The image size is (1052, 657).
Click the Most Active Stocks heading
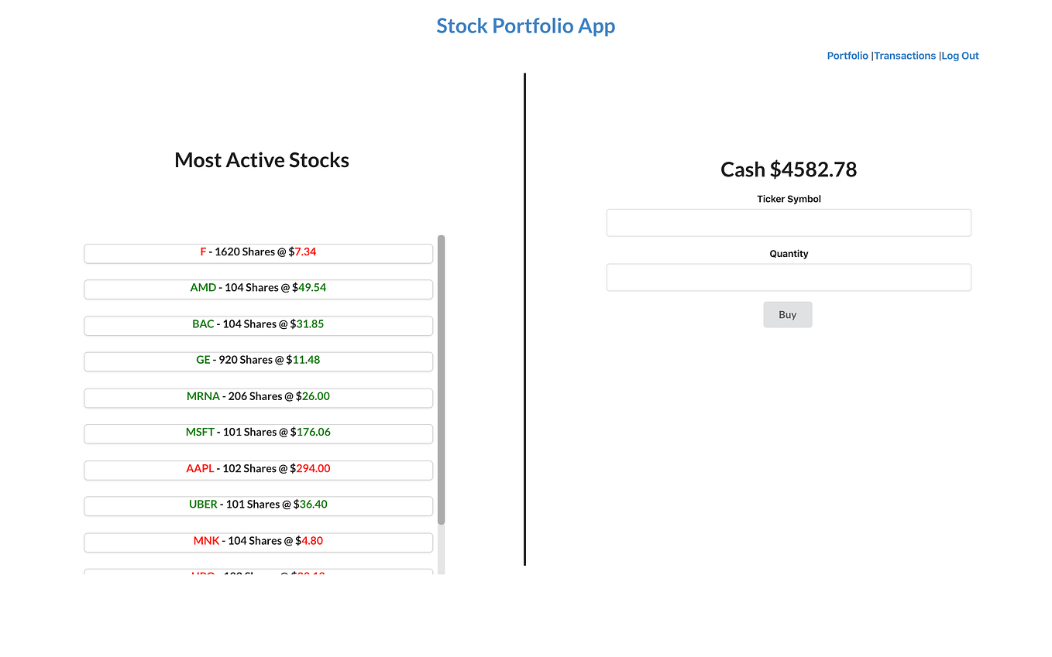tap(261, 160)
